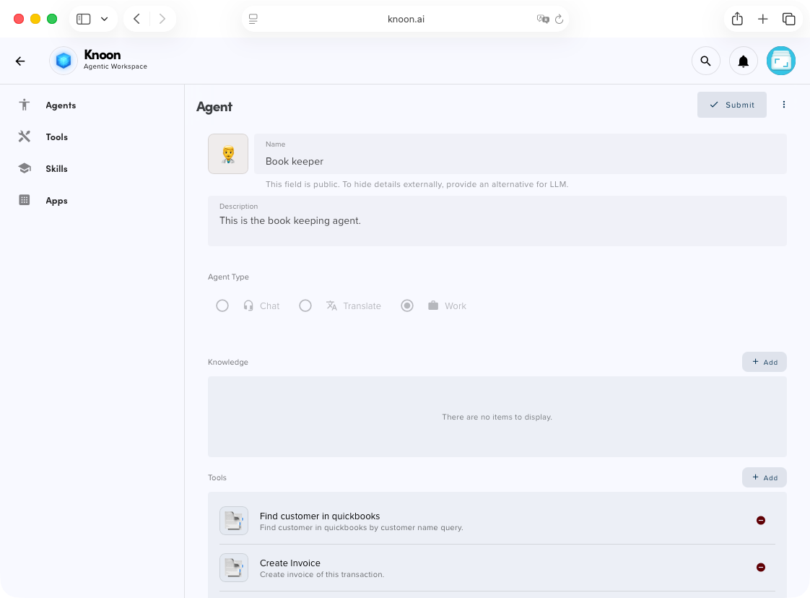
Task: Open the three-dot menu beside Submit
Action: pyautogui.click(x=784, y=105)
